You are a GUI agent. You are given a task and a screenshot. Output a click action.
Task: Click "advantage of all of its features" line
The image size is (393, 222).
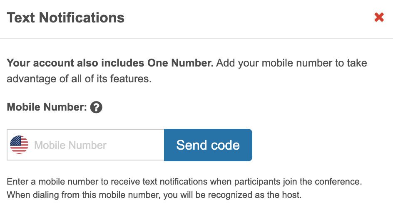pos(79,79)
